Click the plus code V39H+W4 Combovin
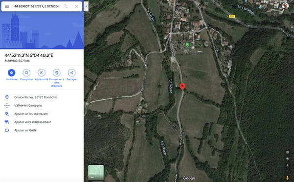 [28, 105]
